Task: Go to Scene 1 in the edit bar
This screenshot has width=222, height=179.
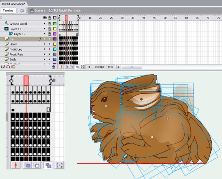Action: pyautogui.click(x=40, y=11)
